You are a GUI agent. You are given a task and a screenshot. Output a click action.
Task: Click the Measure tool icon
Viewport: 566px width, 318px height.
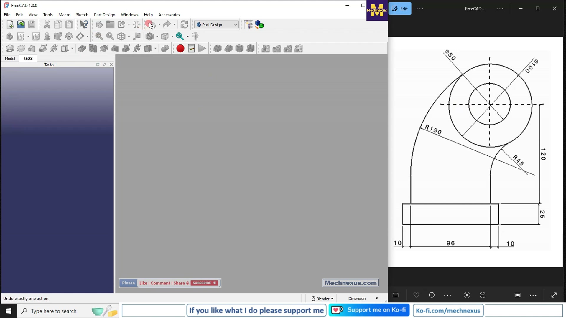(195, 37)
